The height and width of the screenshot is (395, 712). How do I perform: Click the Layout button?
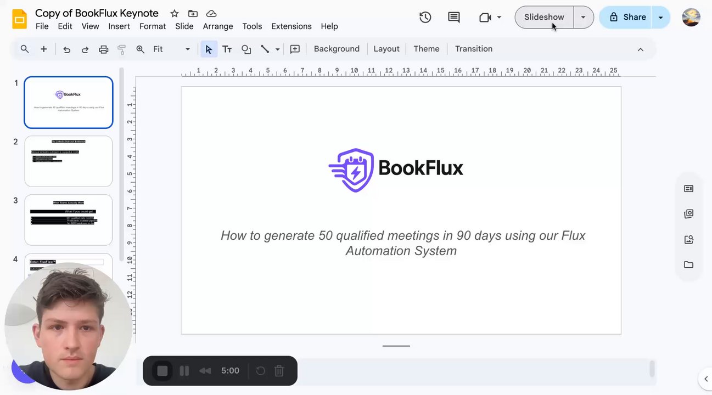(x=386, y=49)
